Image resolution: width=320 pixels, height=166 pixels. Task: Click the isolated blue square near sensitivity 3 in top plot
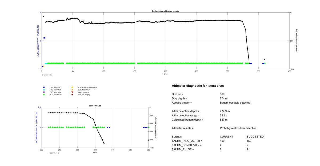[x=44, y=38]
